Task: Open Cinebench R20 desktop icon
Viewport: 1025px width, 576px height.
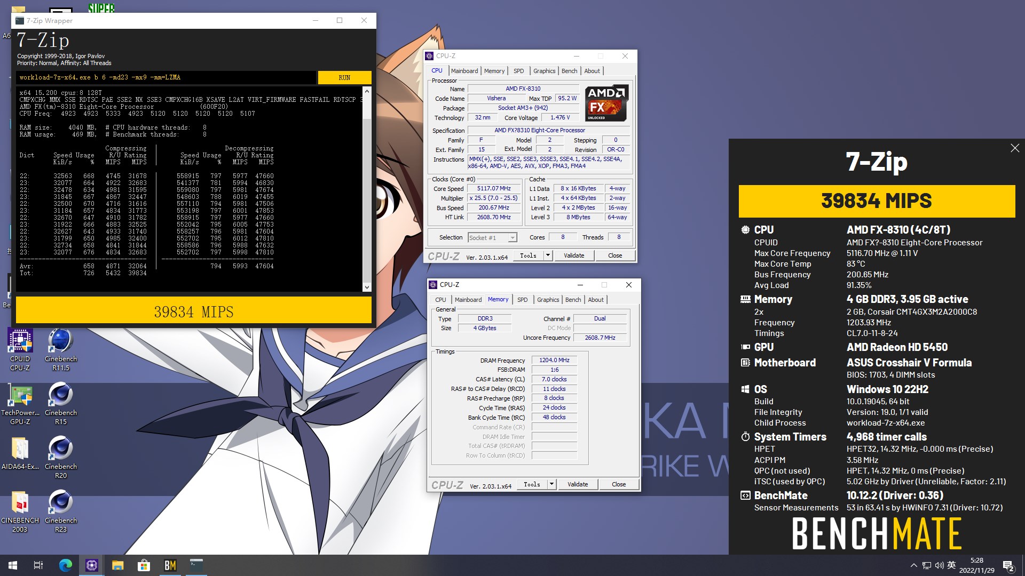Action: [x=60, y=458]
